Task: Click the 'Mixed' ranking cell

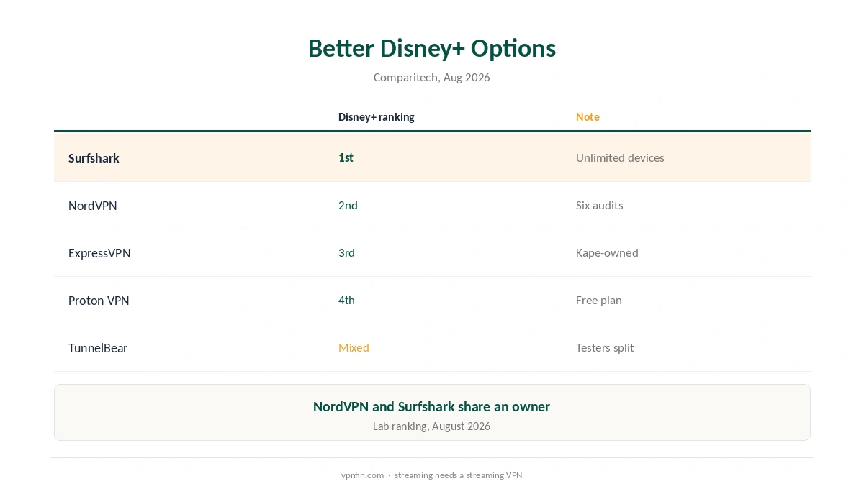Action: tap(354, 347)
